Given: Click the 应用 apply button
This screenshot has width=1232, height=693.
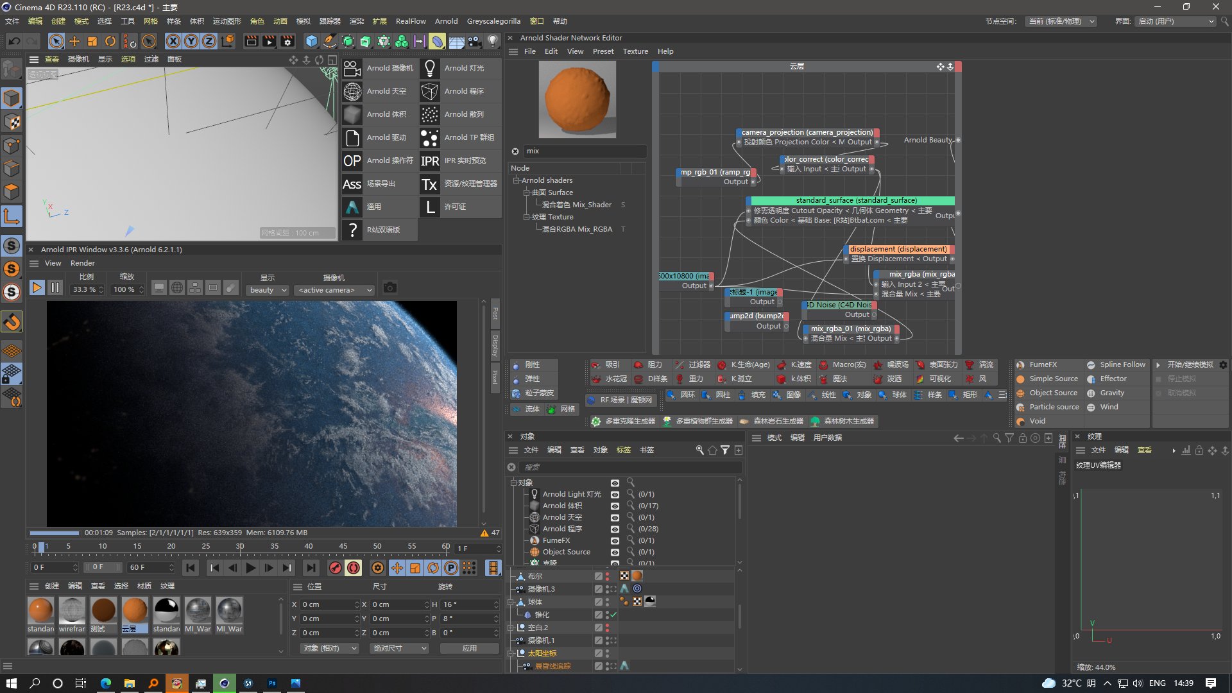Looking at the screenshot, I should [x=470, y=649].
